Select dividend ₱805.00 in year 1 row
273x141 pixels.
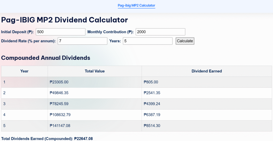pyautogui.click(x=151, y=82)
